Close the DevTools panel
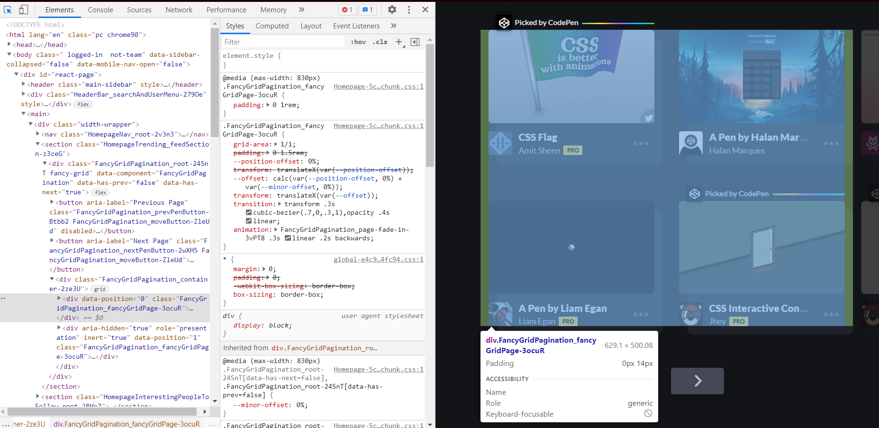 (425, 9)
